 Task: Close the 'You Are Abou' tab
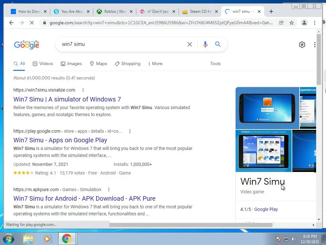point(88,11)
